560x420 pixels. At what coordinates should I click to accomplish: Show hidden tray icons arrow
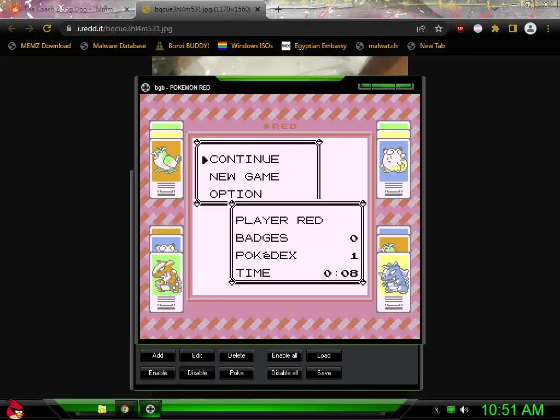click(437, 410)
